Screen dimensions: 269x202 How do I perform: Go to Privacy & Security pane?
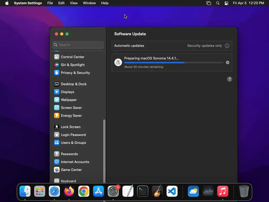72,73
